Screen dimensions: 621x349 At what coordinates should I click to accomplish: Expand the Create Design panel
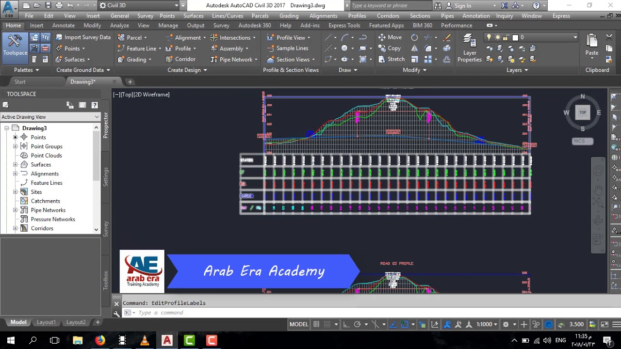tap(187, 70)
